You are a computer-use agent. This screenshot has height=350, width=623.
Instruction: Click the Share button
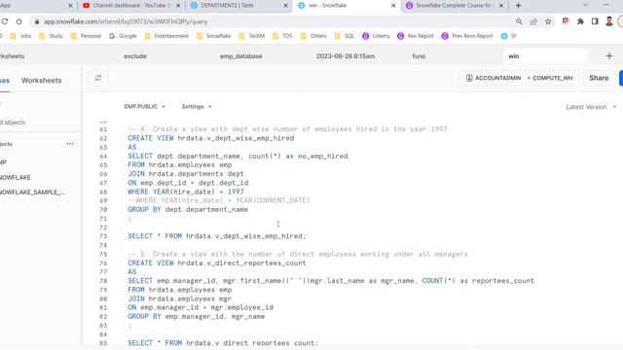click(x=599, y=78)
